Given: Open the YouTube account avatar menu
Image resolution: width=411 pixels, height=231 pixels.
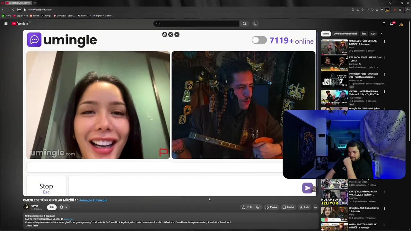Looking at the screenshot, I should pyautogui.click(x=401, y=23).
